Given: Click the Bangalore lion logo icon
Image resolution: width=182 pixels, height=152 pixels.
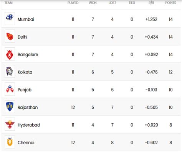Looking at the screenshot, I should pos(10,54).
